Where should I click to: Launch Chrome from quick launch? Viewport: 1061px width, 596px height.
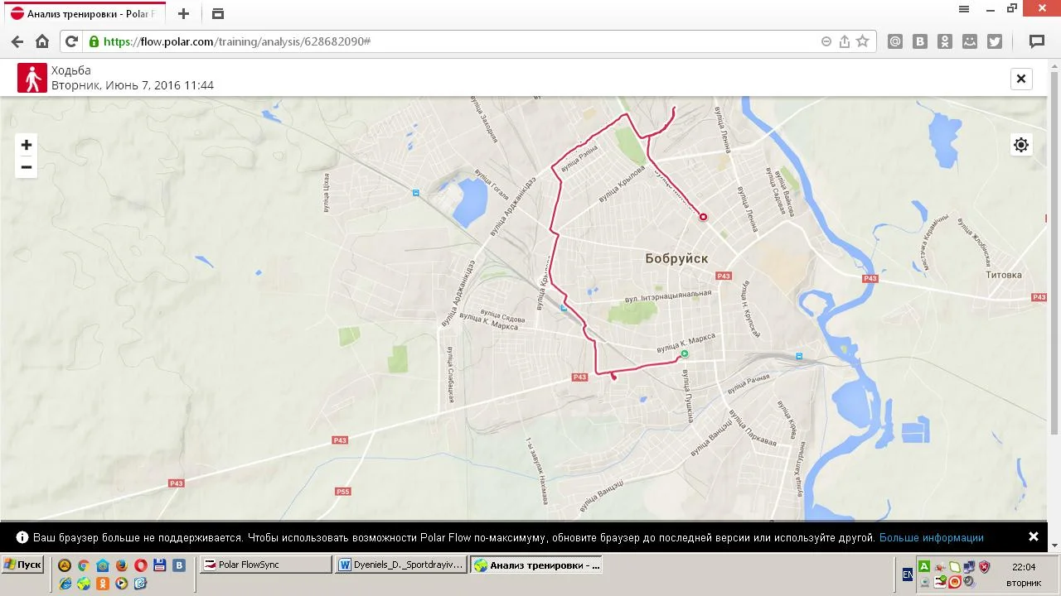click(x=84, y=565)
